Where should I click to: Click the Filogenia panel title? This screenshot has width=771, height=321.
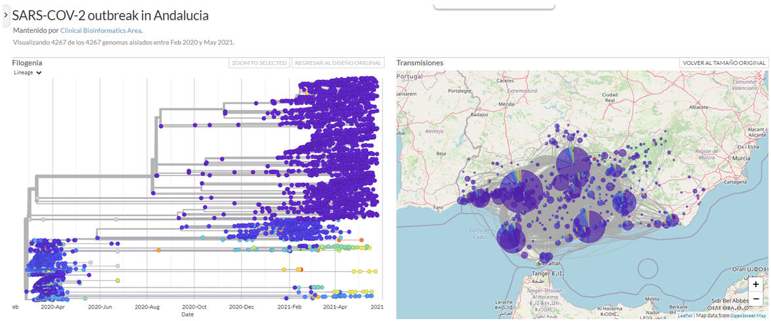[27, 63]
